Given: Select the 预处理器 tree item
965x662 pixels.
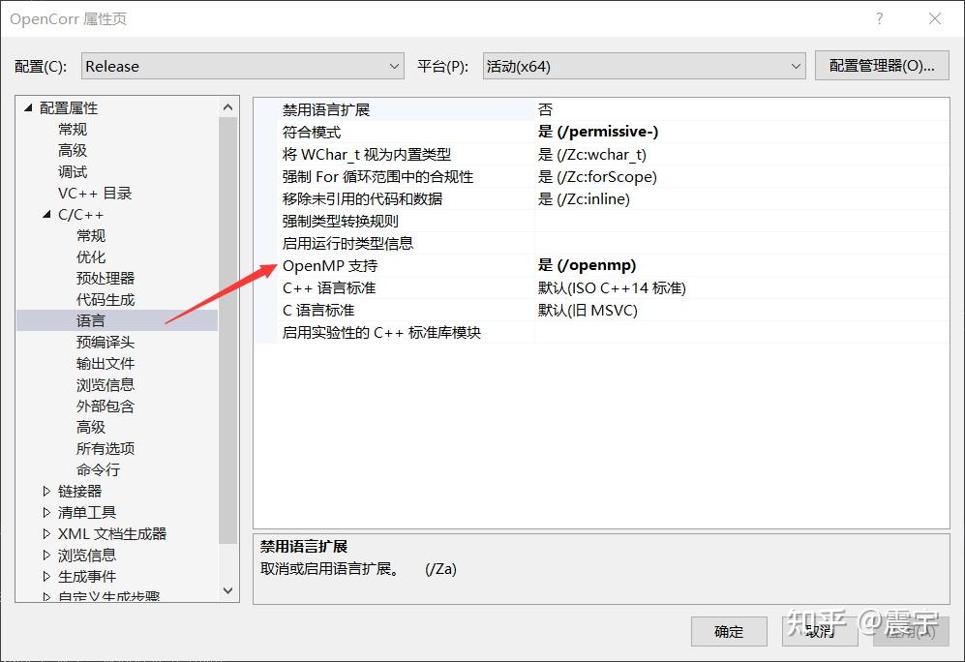Looking at the screenshot, I should 106,278.
